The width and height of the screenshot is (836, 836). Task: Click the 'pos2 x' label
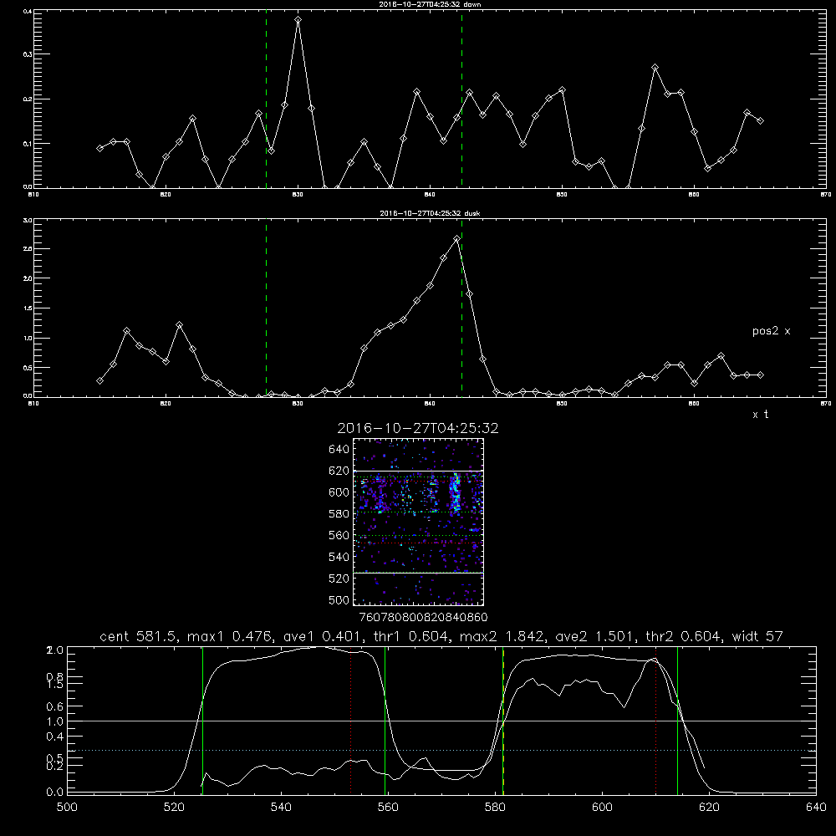click(771, 331)
